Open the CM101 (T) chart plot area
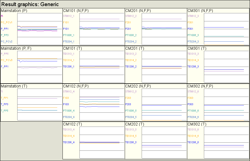 (x=102, y=67)
